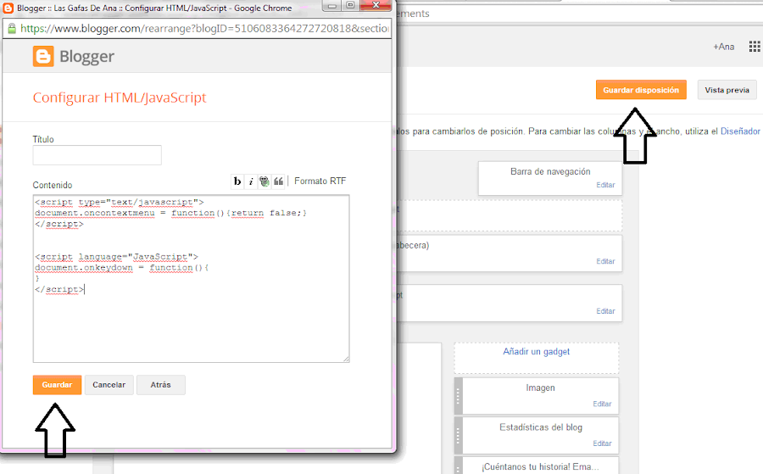The width and height of the screenshot is (763, 474).
Task: Click inside the Contenido code textarea
Action: coord(192,279)
